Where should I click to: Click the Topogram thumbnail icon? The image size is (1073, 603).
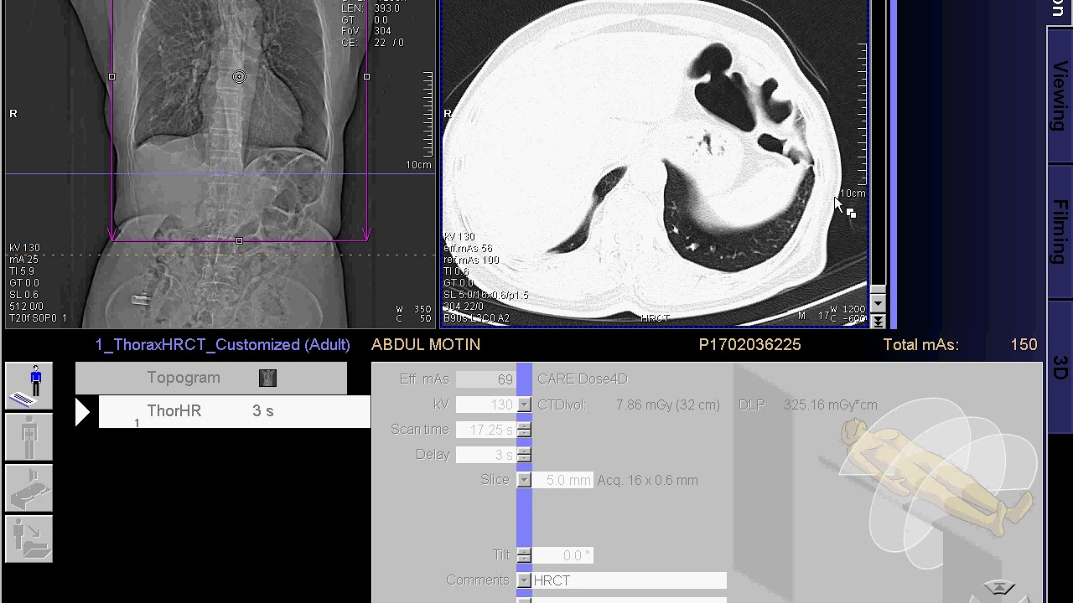267,379
